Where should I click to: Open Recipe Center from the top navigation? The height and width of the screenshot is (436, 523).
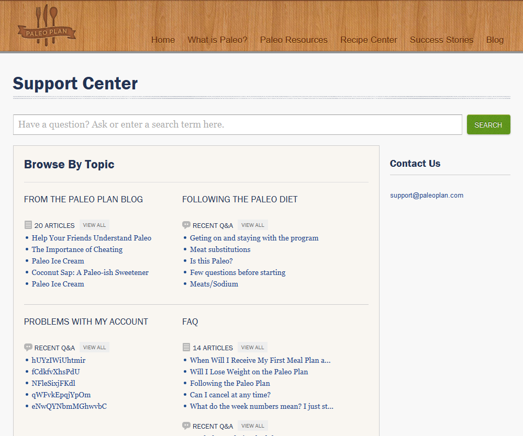point(369,40)
